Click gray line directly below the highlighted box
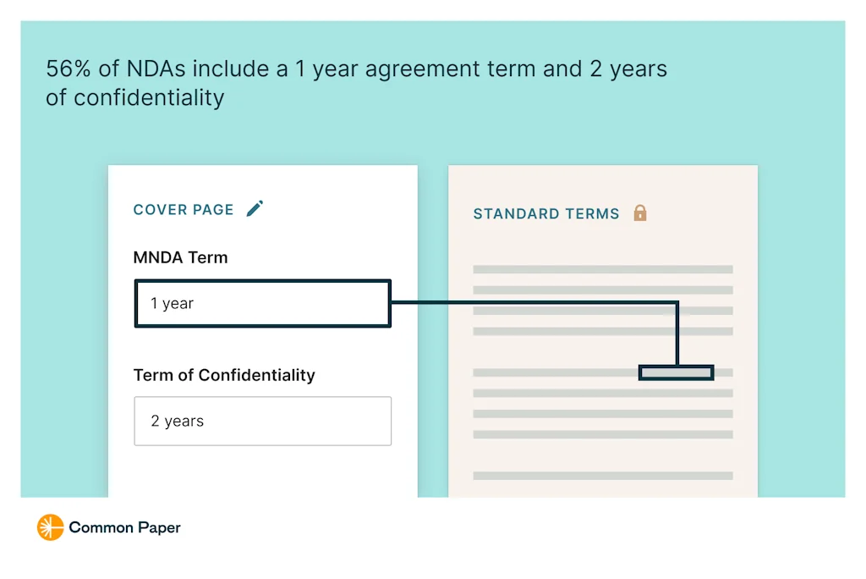This screenshot has height=579, width=866. click(602, 393)
